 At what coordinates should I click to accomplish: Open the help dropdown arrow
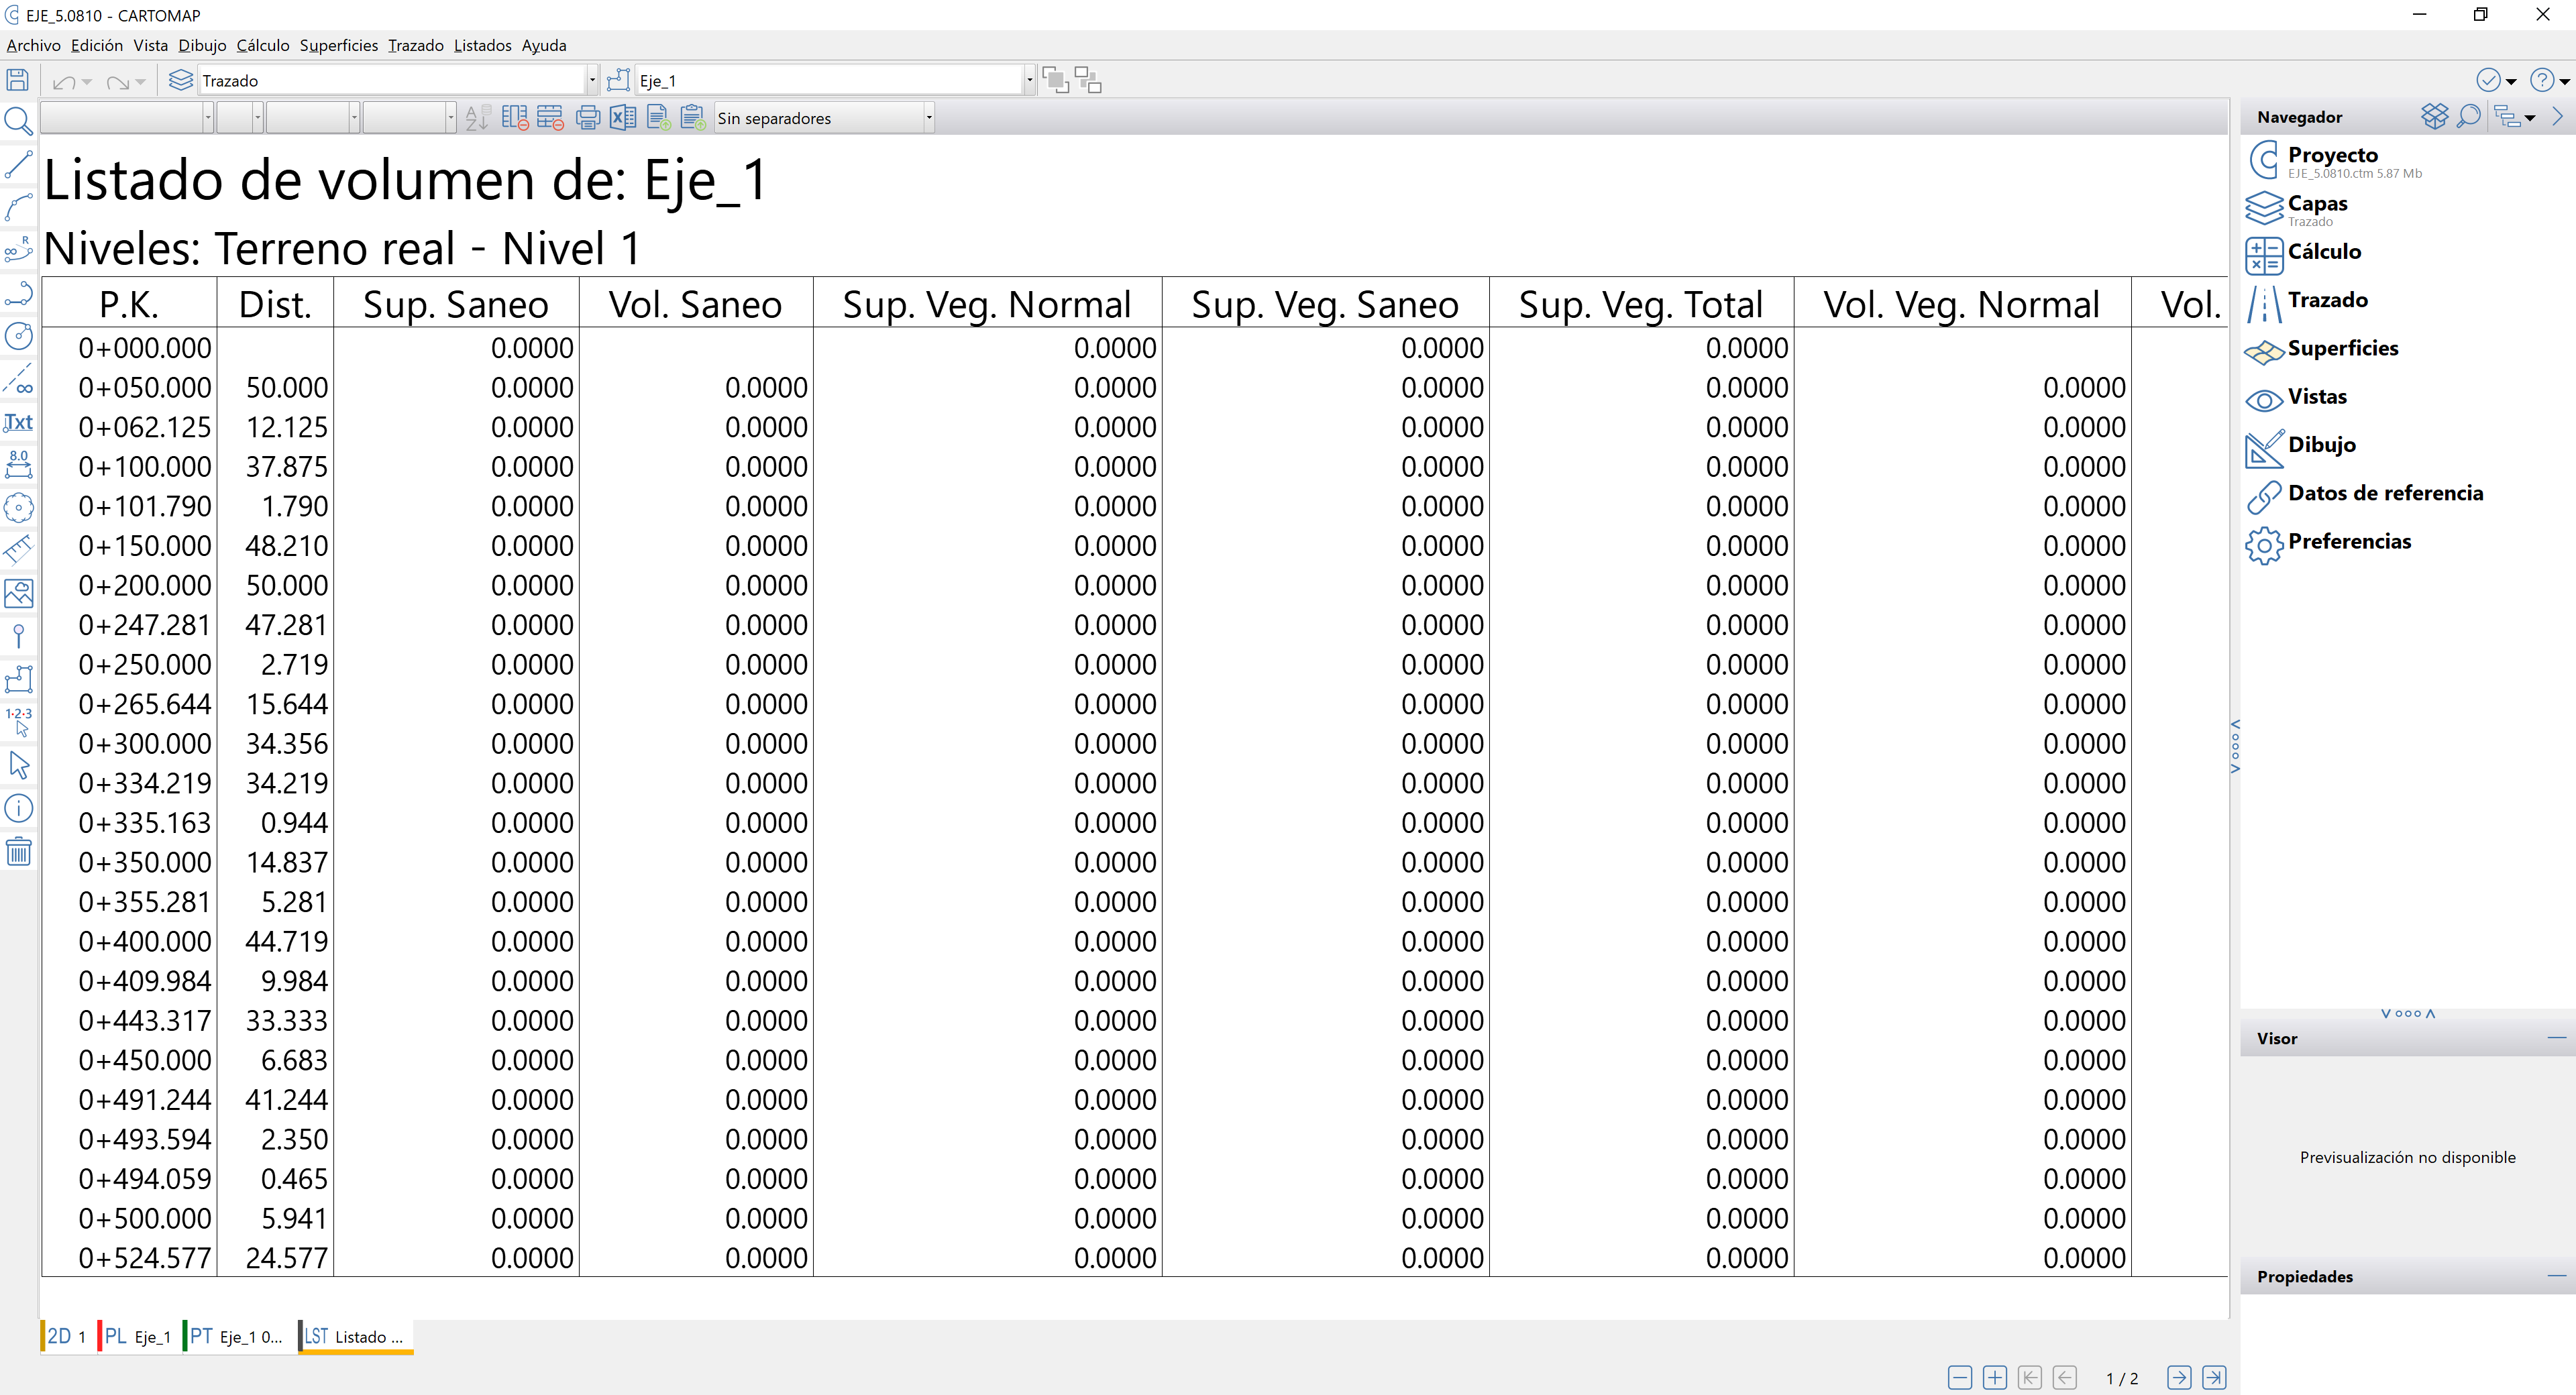2565,82
